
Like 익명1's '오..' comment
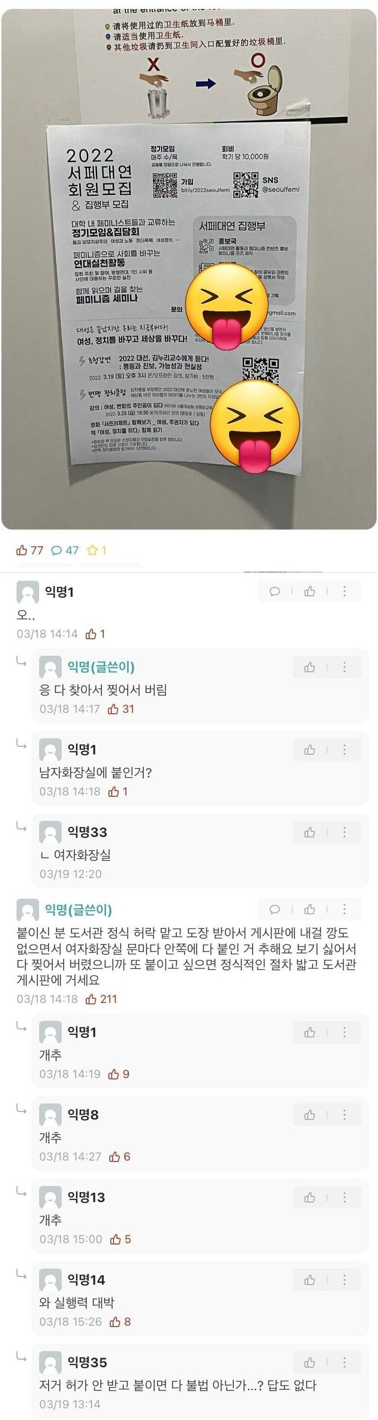310,592
